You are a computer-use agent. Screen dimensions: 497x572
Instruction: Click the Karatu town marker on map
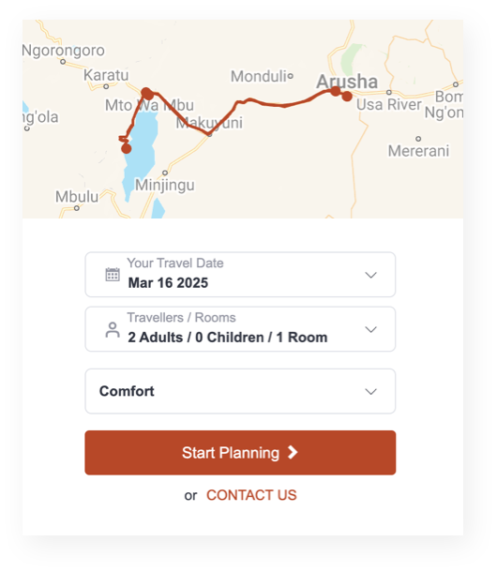(x=106, y=86)
